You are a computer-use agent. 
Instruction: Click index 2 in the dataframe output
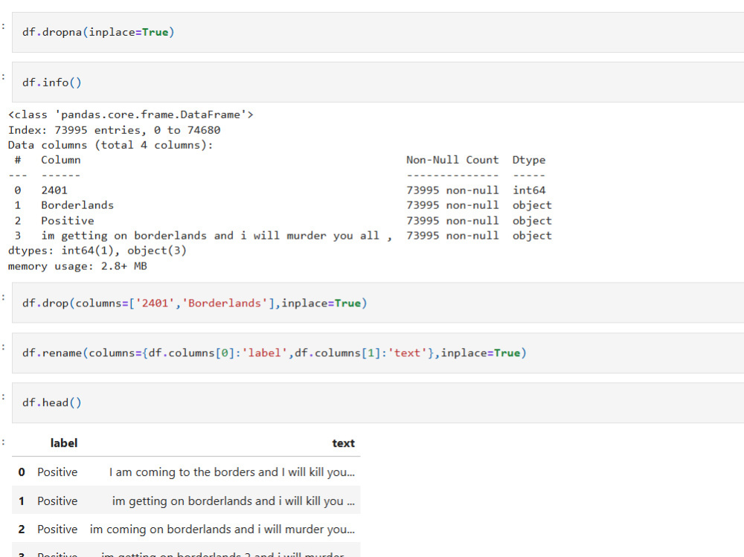coord(22,529)
